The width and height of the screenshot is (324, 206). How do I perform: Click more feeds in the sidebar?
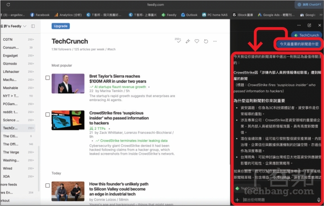(x=9, y=184)
